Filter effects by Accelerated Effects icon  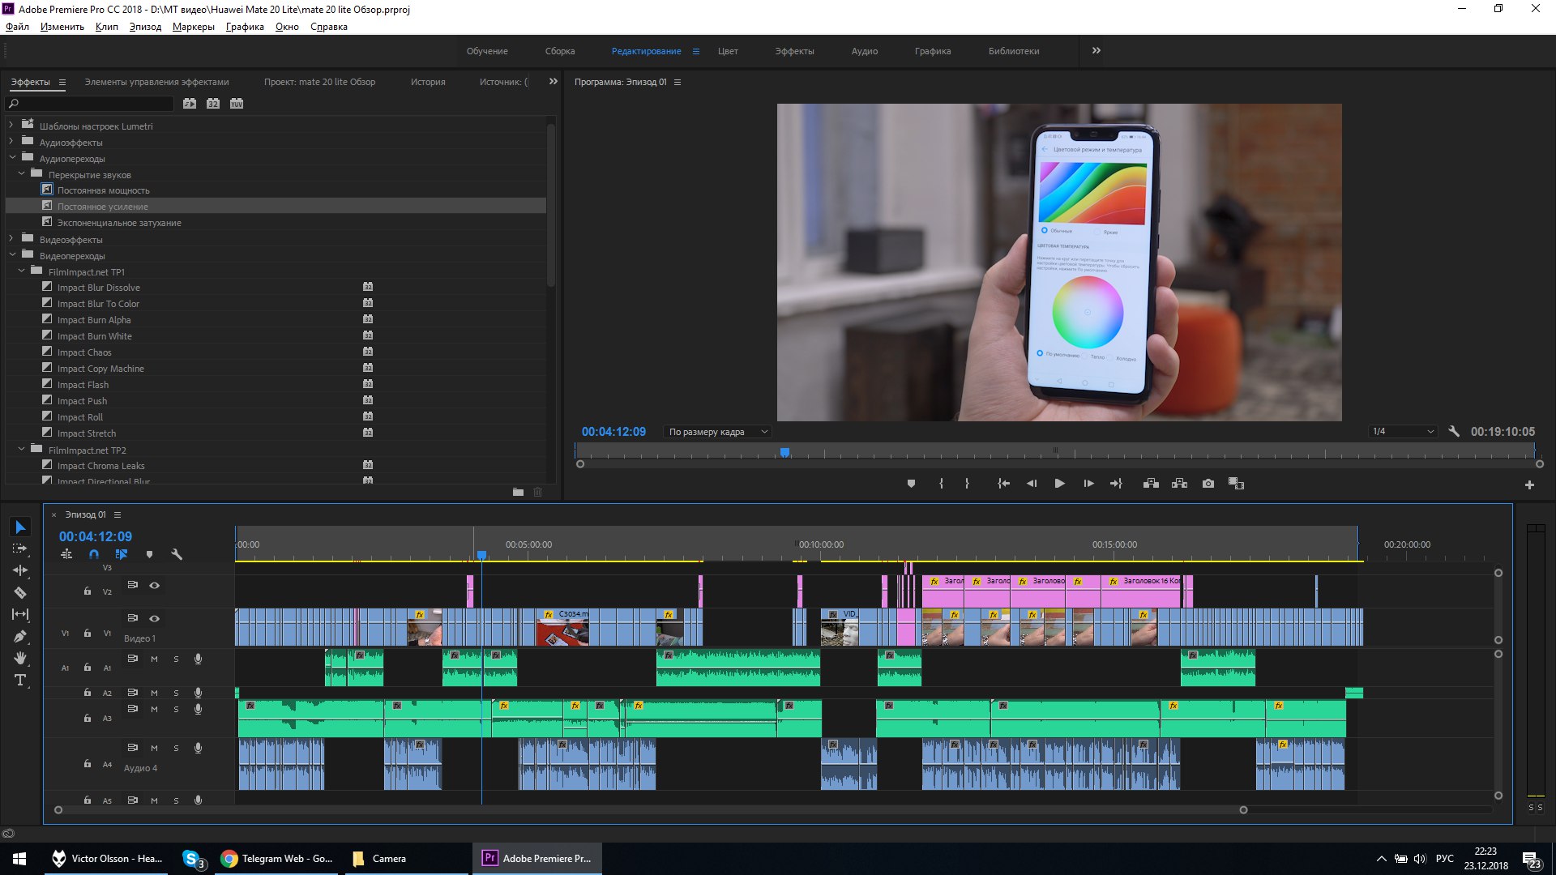click(x=189, y=104)
